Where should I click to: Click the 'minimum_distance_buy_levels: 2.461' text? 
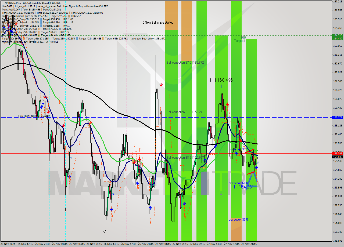[x=22, y=42]
